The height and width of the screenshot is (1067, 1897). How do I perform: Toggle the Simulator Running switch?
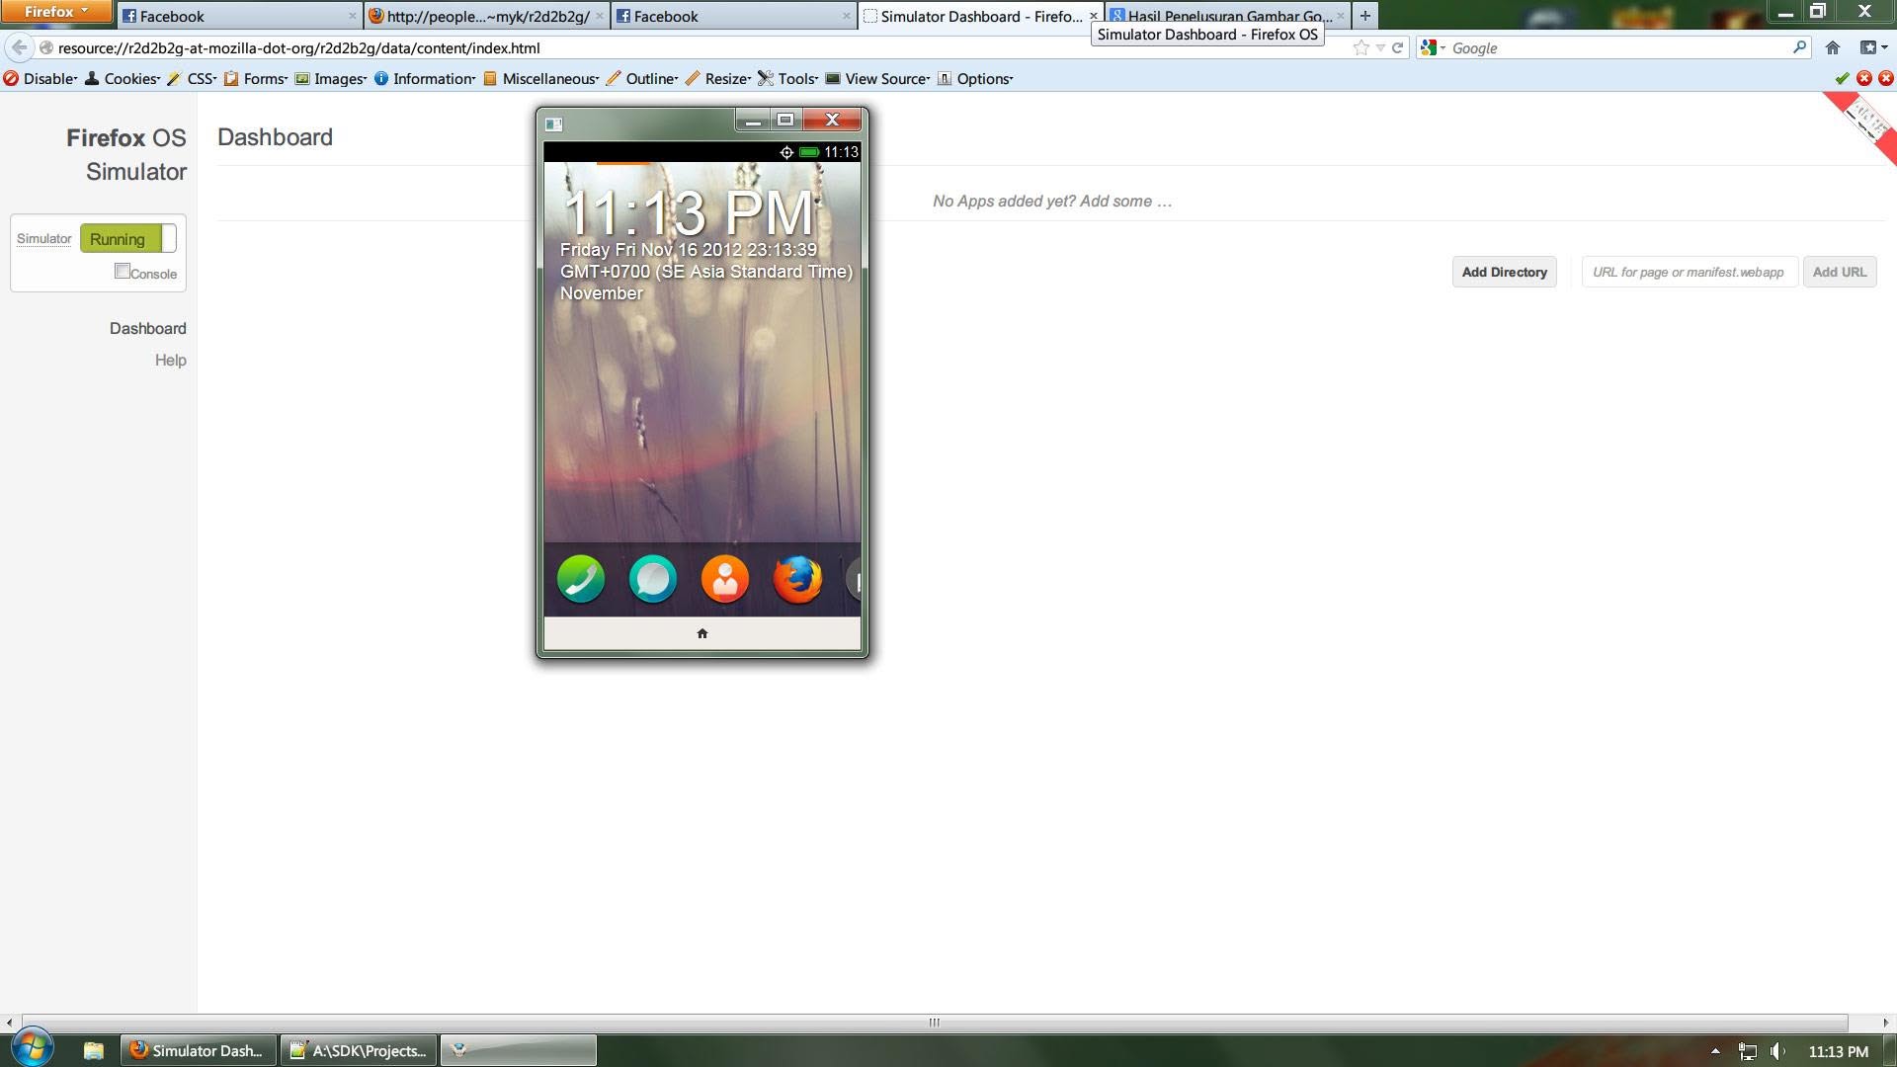127,238
